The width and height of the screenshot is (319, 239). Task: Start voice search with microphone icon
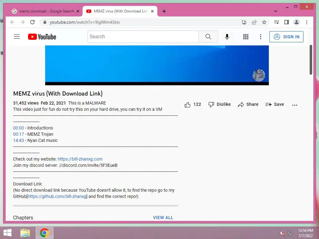coord(227,37)
